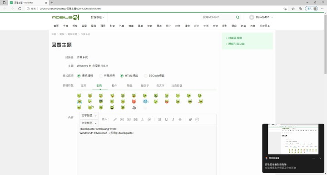Screen dimensions: 327x175
Task: Select the 所見所得 radio option
Action: coord(100,76)
